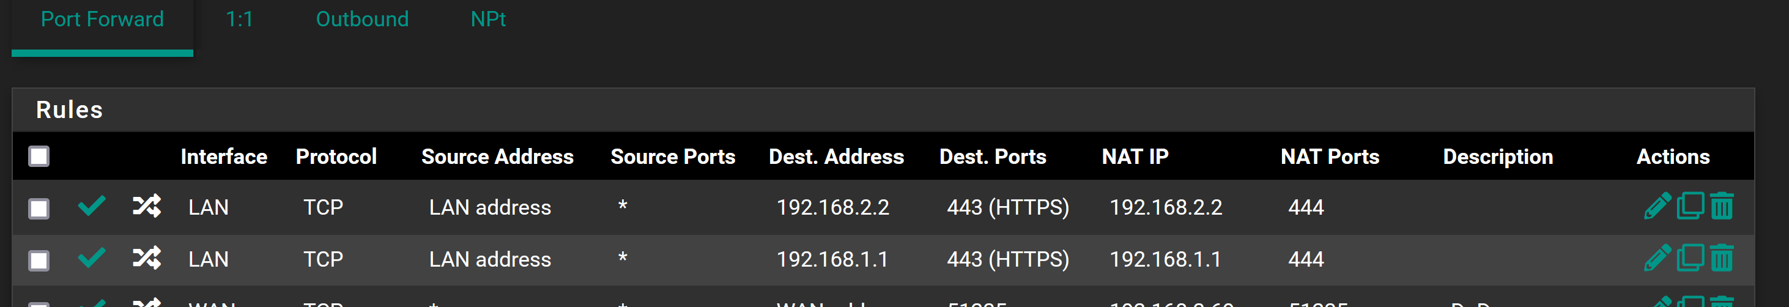Image resolution: width=1789 pixels, height=307 pixels.
Task: Go to the NPt tab
Action: [x=487, y=20]
